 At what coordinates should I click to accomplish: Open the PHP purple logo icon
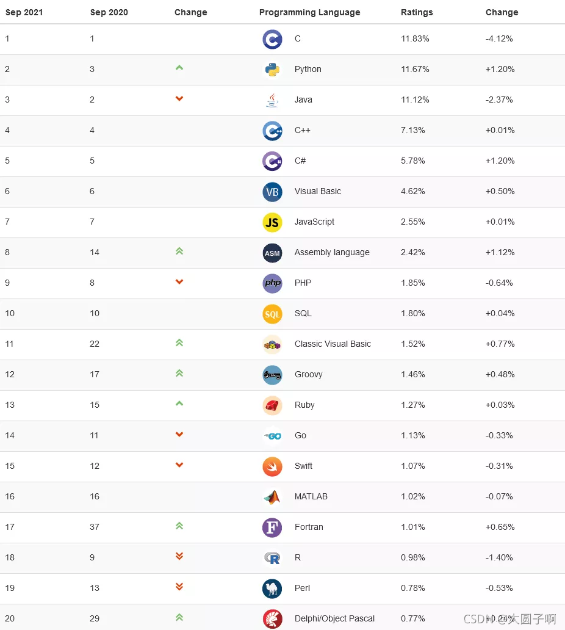tap(272, 283)
